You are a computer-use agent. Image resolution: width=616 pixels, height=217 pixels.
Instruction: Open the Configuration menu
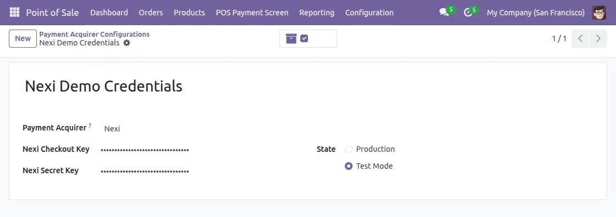[369, 13]
